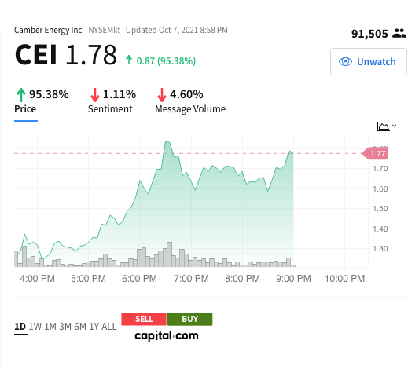
Task: Click the red Sentiment down arrow
Action: coord(95,95)
